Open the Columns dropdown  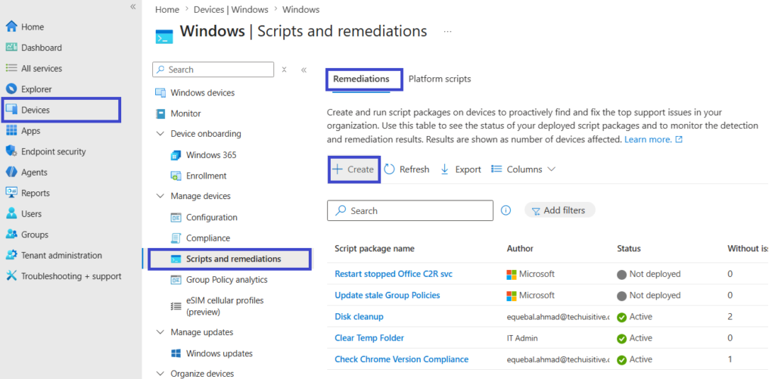click(524, 169)
